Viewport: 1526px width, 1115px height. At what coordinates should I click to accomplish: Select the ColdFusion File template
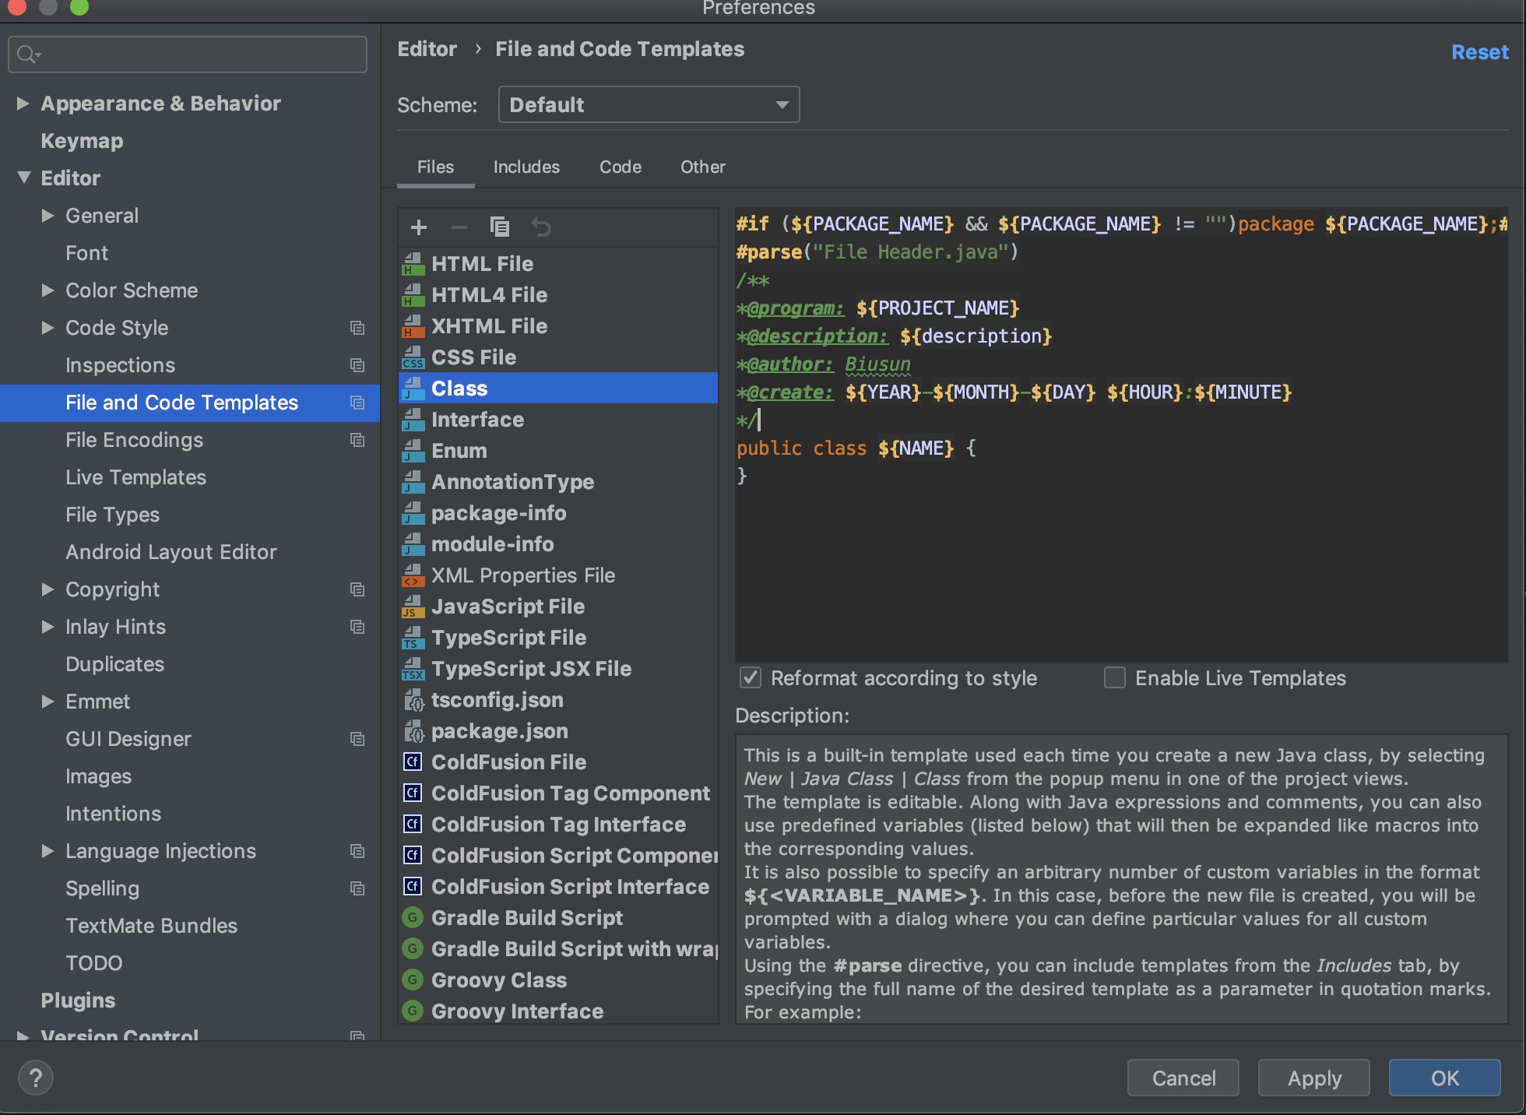(508, 762)
